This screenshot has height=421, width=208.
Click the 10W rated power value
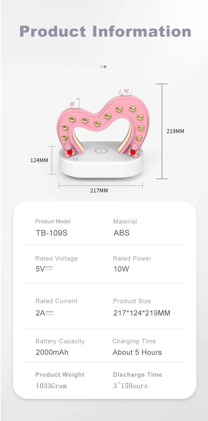point(121,269)
